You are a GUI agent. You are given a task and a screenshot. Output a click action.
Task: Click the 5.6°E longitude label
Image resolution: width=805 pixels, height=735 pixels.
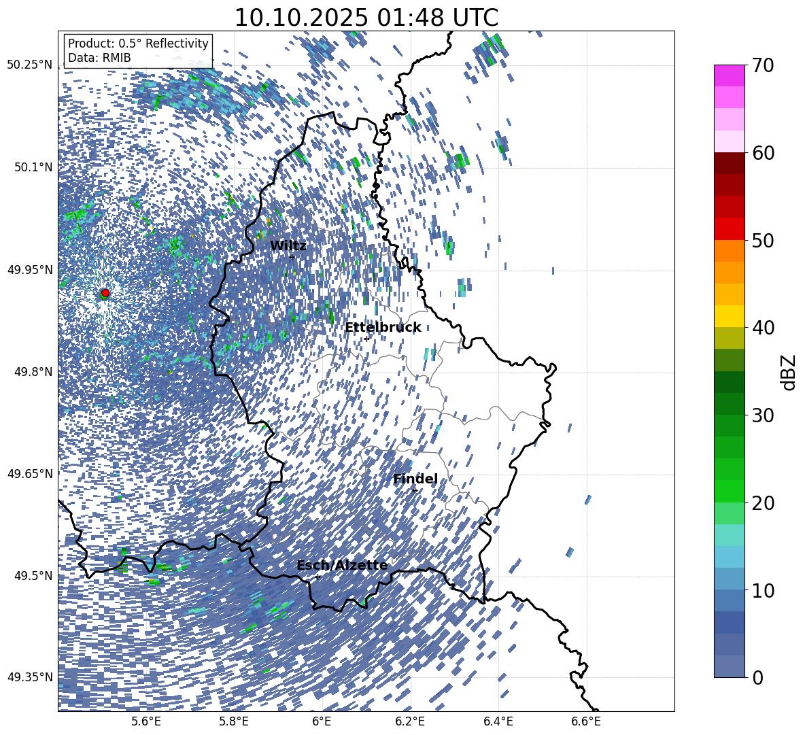pos(146,722)
